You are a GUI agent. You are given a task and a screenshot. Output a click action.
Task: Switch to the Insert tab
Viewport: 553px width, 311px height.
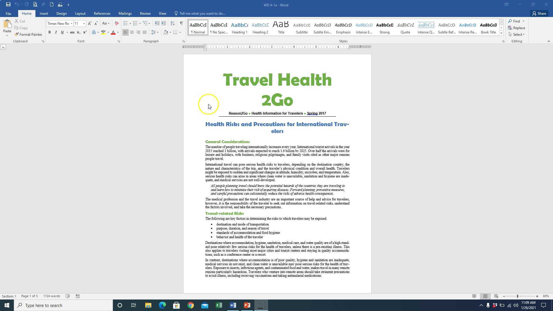44,14
